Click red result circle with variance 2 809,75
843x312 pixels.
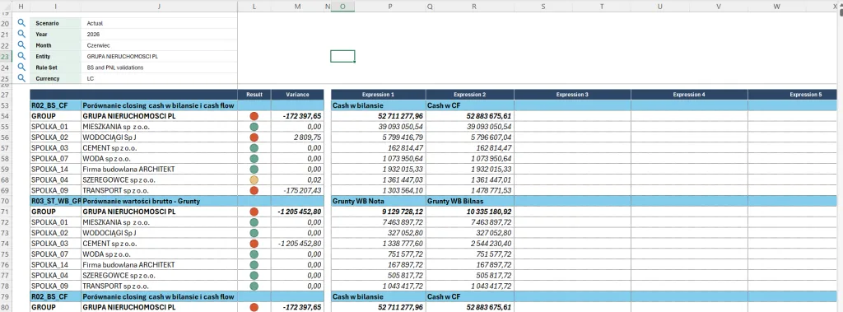tap(254, 137)
